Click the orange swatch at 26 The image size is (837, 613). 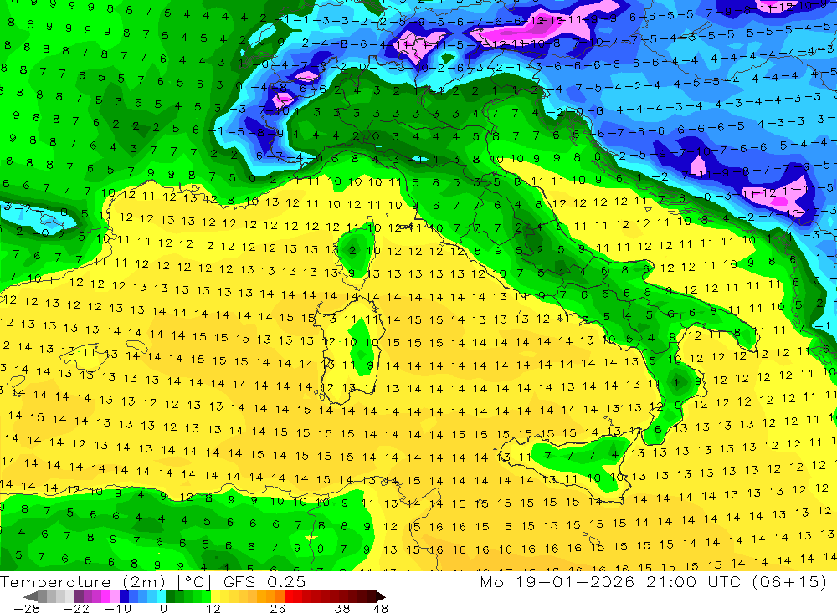[x=280, y=596]
